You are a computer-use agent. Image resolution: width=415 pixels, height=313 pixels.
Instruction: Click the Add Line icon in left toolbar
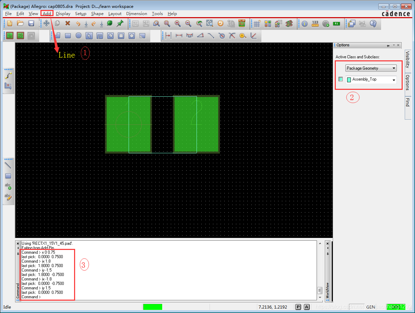click(x=8, y=165)
